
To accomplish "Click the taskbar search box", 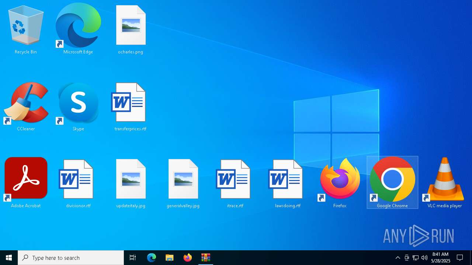I will pos(71,258).
